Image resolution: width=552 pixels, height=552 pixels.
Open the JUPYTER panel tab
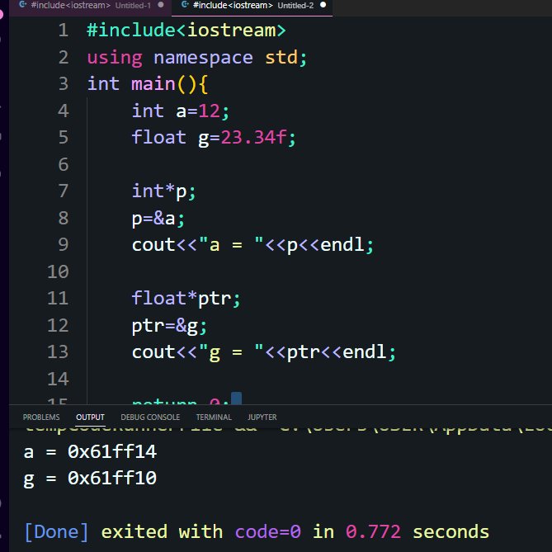coord(262,418)
